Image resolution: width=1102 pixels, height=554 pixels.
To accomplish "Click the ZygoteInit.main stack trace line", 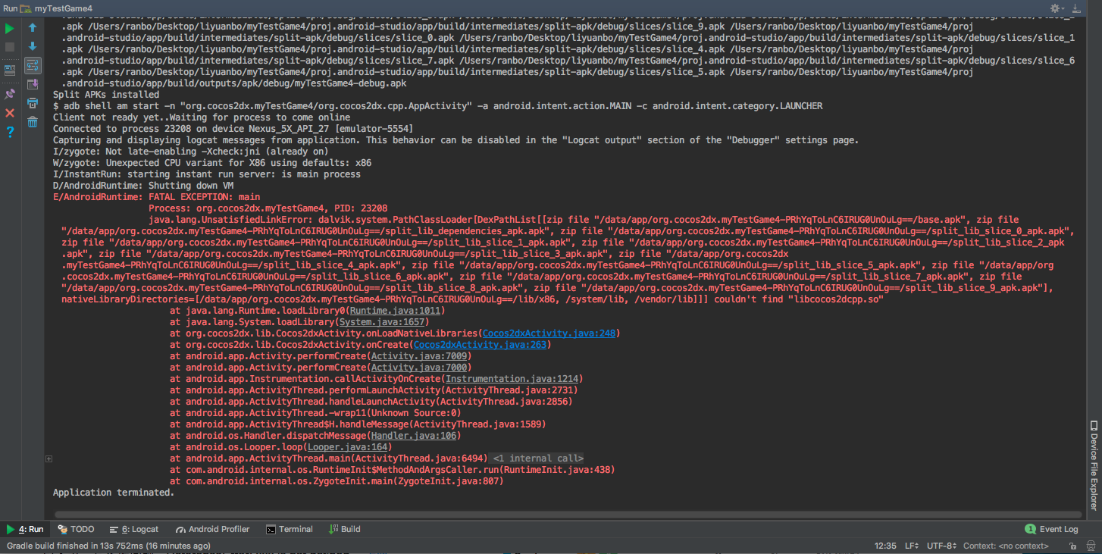I will pyautogui.click(x=337, y=481).
